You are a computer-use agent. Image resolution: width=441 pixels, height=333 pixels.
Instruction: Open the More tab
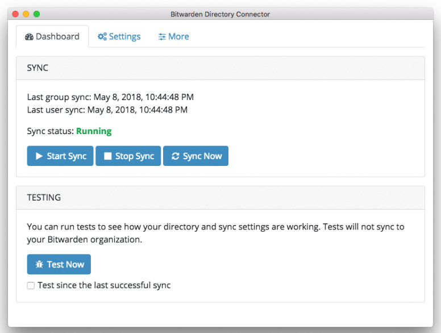point(173,36)
